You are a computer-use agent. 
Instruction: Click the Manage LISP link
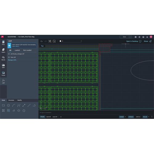[x=12, y=60]
